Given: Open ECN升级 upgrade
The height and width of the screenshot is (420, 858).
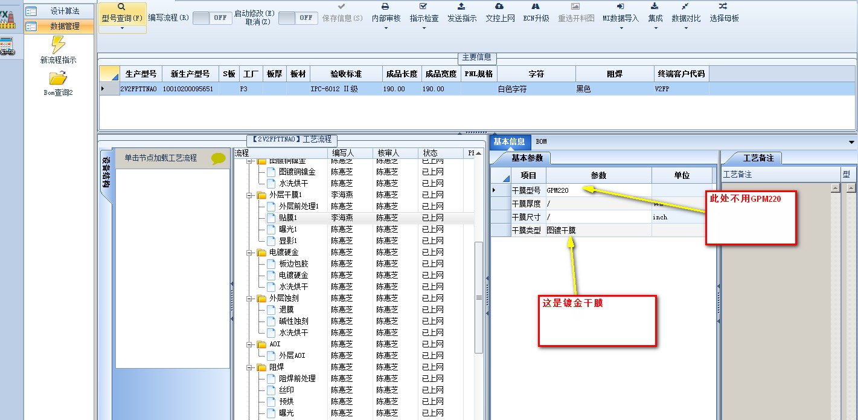Looking at the screenshot, I should tap(536, 13).
